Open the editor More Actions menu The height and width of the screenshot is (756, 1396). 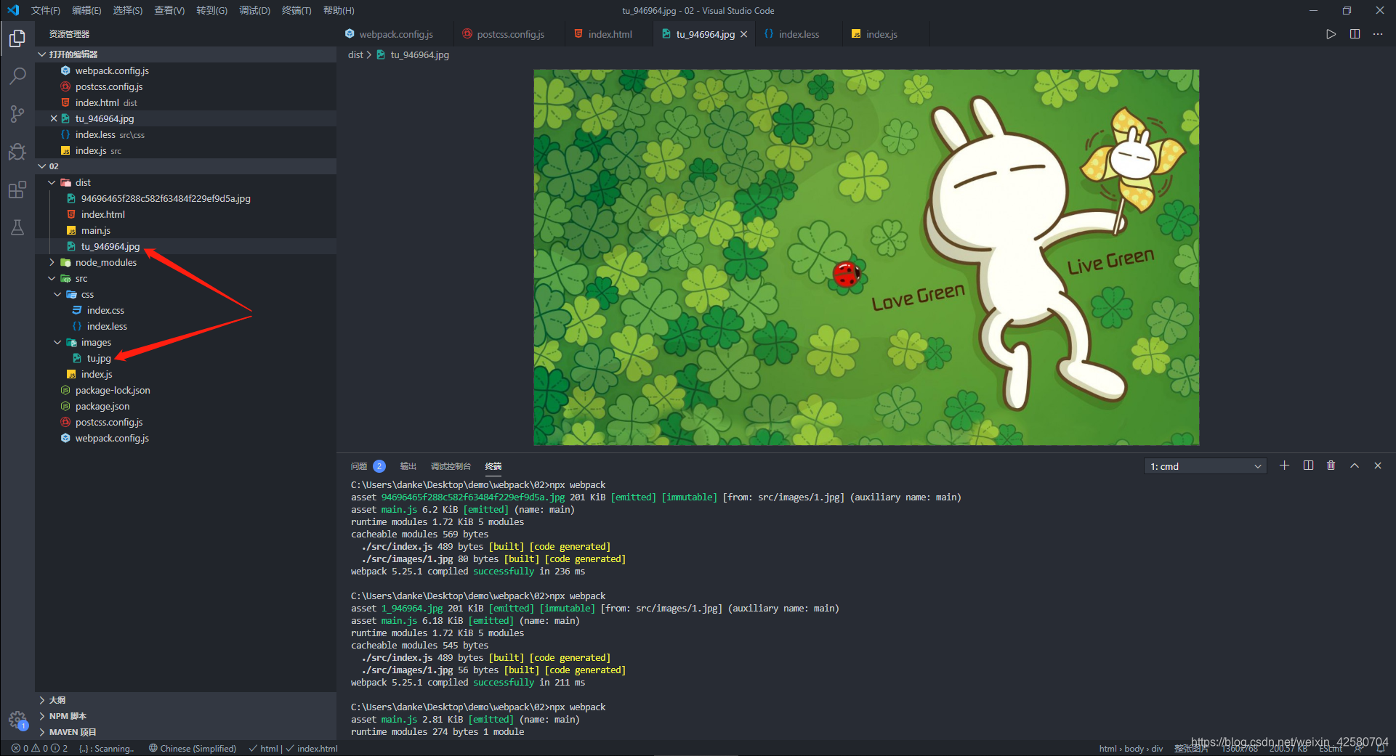(1378, 34)
